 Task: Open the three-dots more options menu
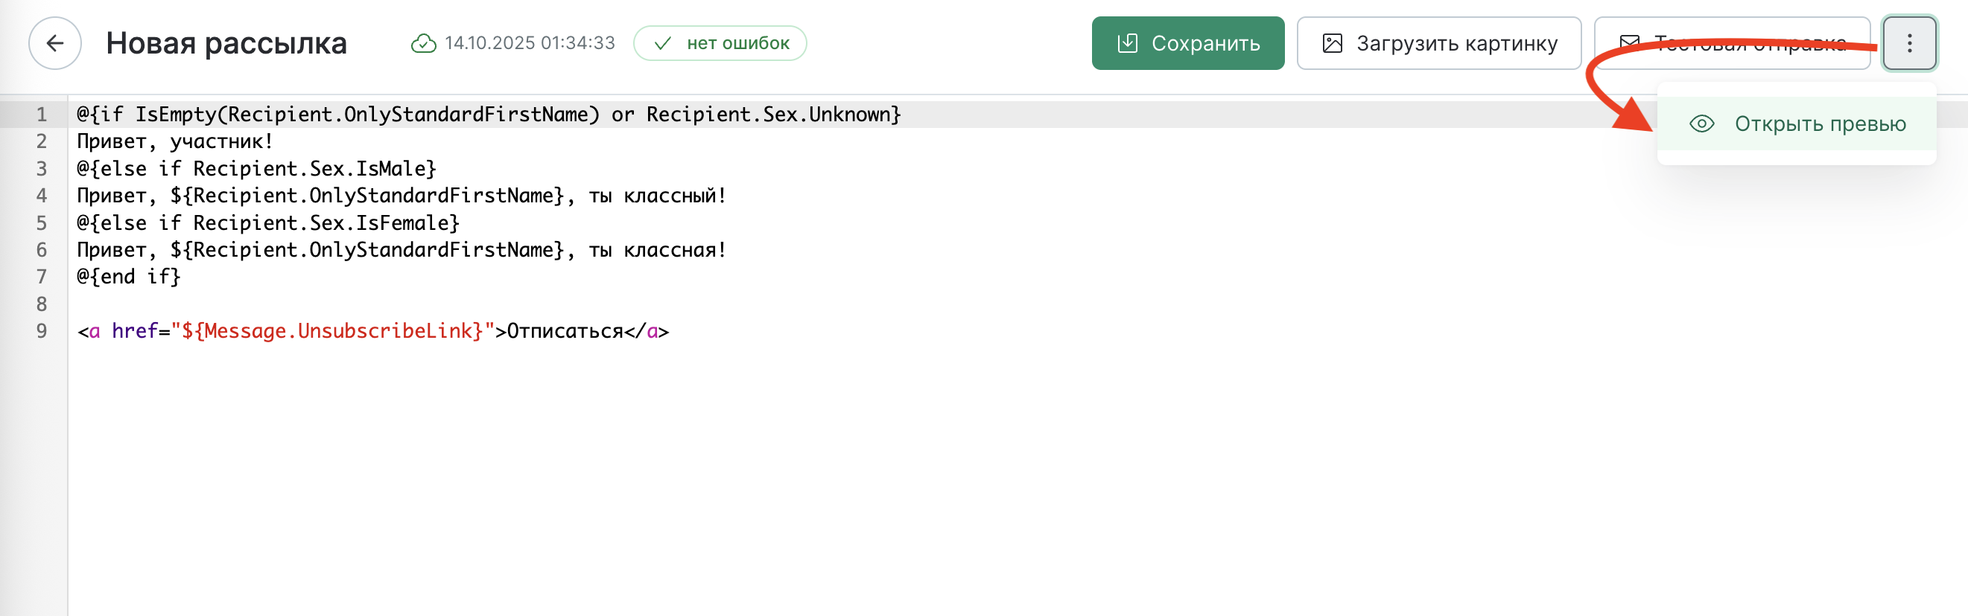click(x=1908, y=43)
